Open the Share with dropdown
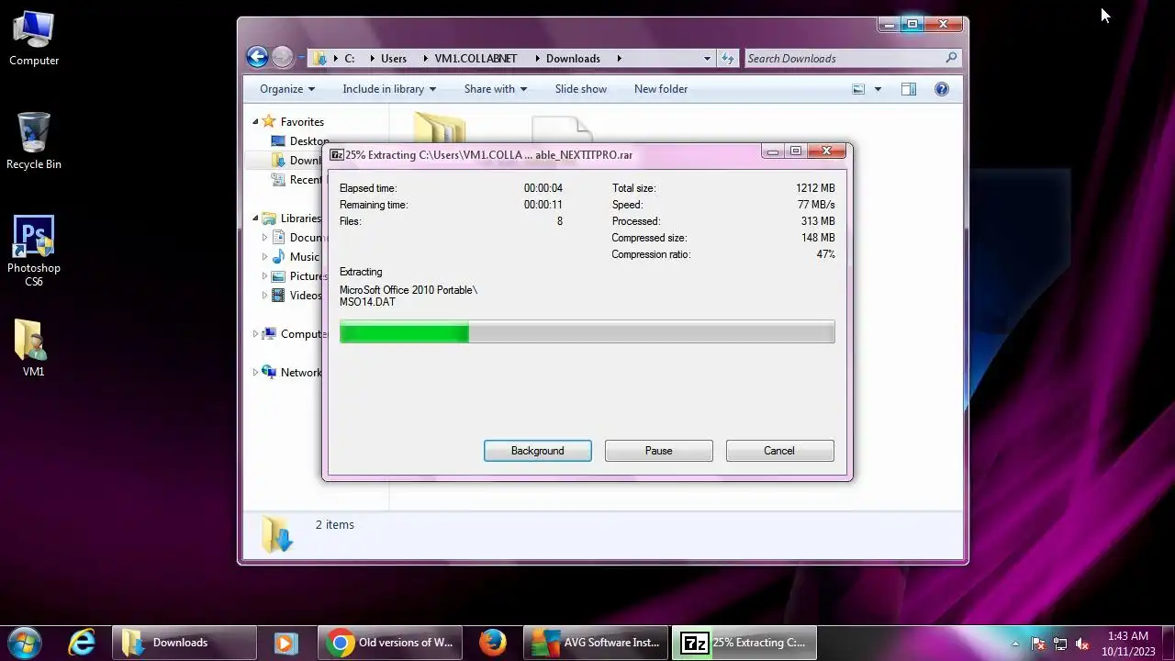Viewport: 1175px width, 661px height. tap(496, 89)
